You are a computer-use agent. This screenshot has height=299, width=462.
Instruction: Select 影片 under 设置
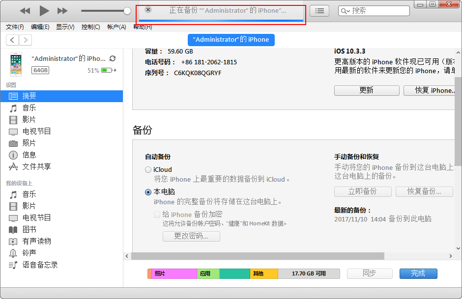coord(61,119)
